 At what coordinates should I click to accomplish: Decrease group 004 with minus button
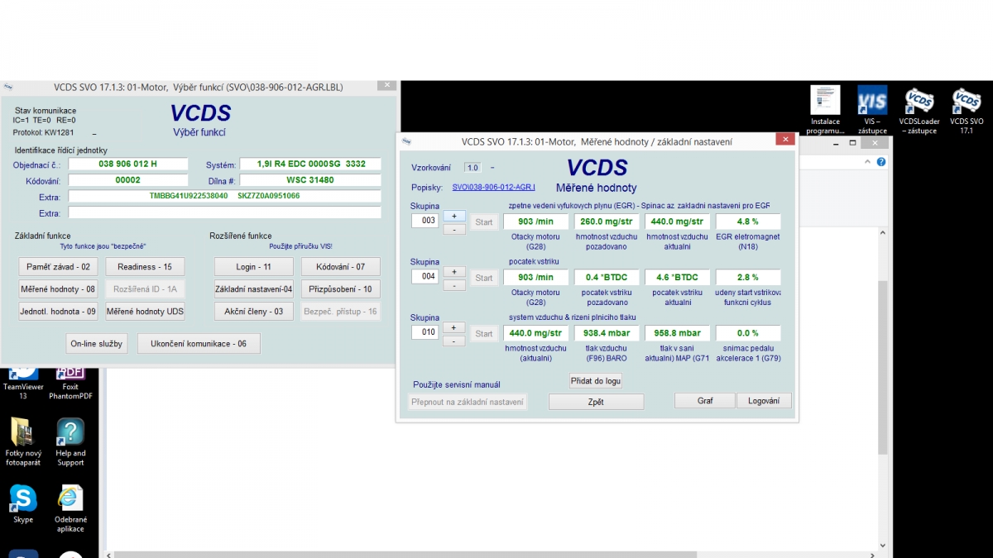(453, 285)
